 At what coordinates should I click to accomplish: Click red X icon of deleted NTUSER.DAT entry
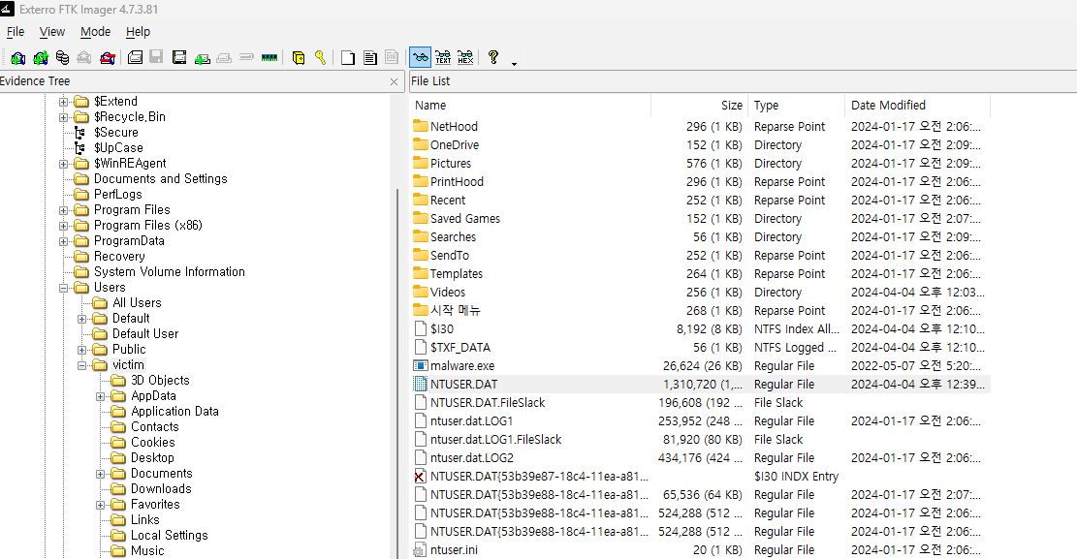(x=421, y=477)
